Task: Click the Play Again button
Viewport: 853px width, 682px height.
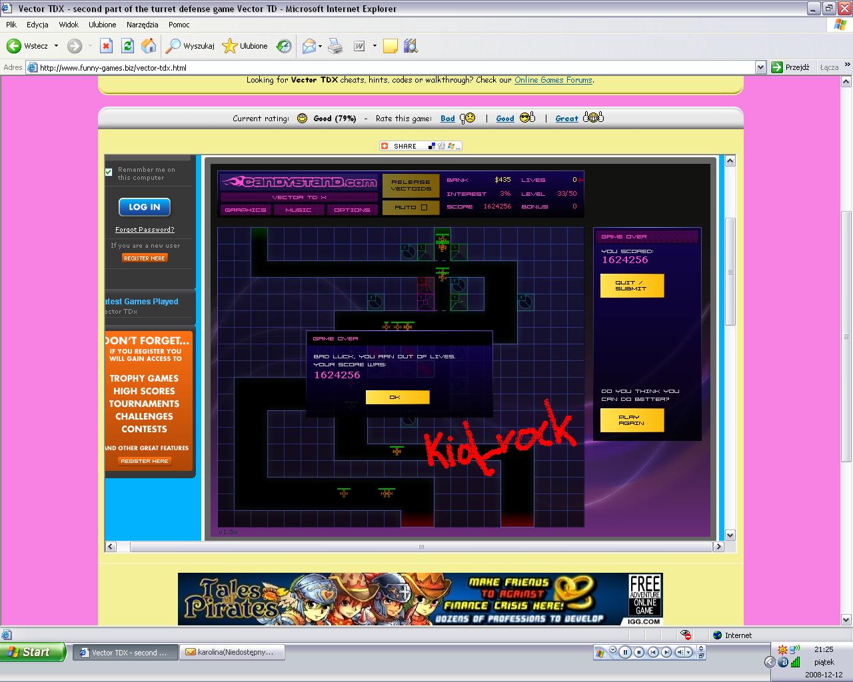Action: [631, 420]
